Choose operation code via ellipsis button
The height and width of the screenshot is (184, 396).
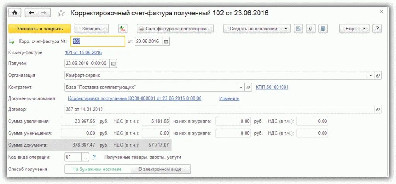(85, 157)
